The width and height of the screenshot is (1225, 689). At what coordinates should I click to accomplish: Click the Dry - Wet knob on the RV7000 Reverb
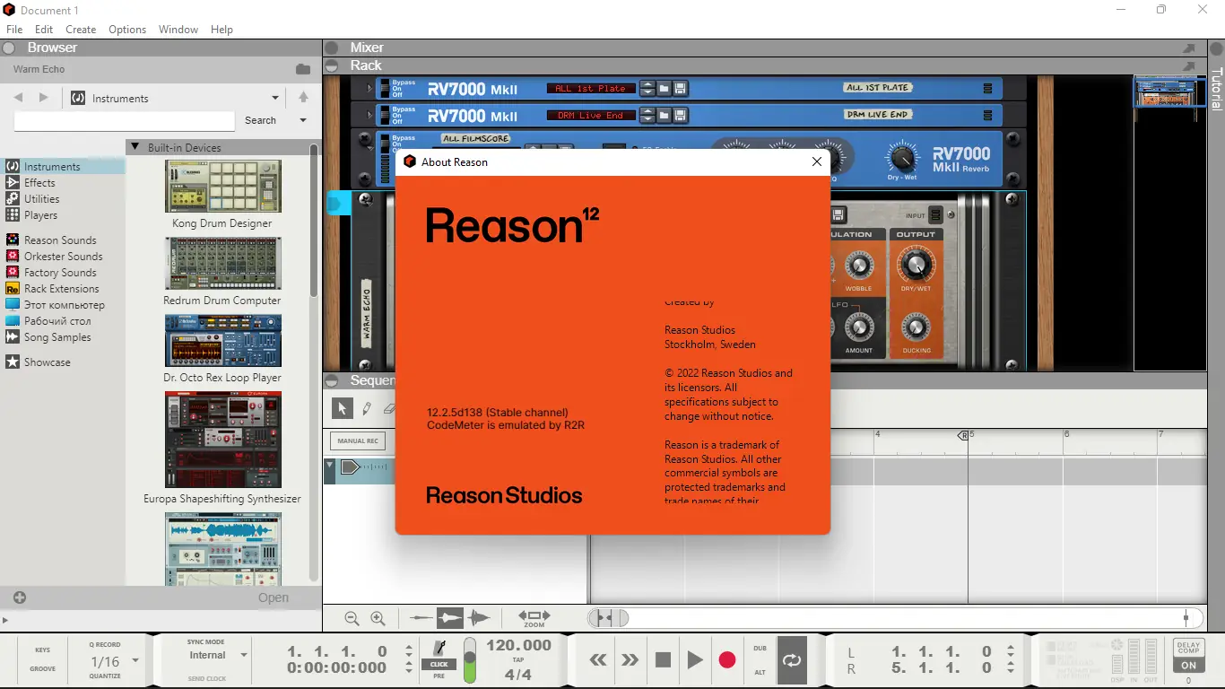pos(902,158)
